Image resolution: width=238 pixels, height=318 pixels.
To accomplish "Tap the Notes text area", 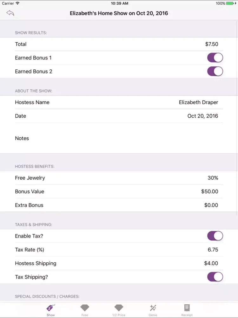I will pos(119,138).
